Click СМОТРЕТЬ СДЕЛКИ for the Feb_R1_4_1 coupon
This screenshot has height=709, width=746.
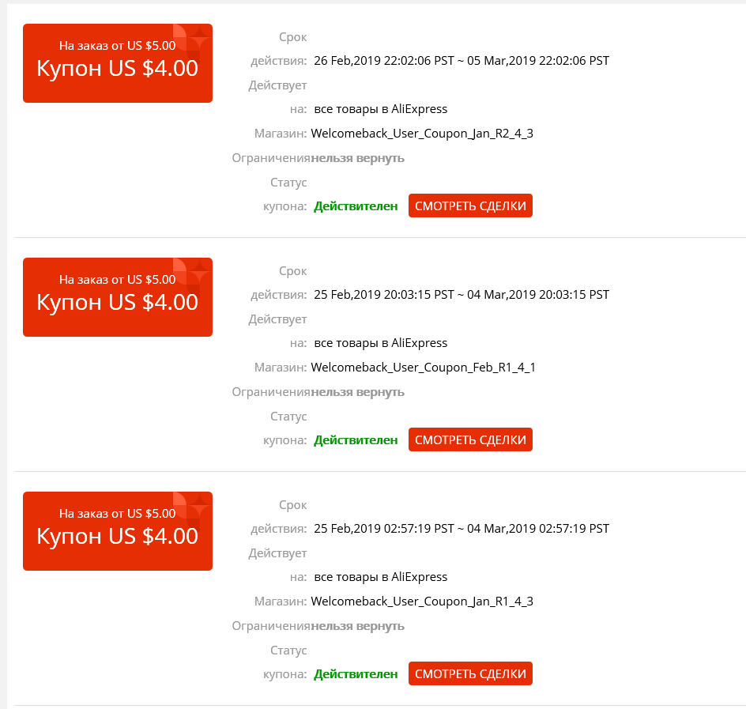coord(470,439)
